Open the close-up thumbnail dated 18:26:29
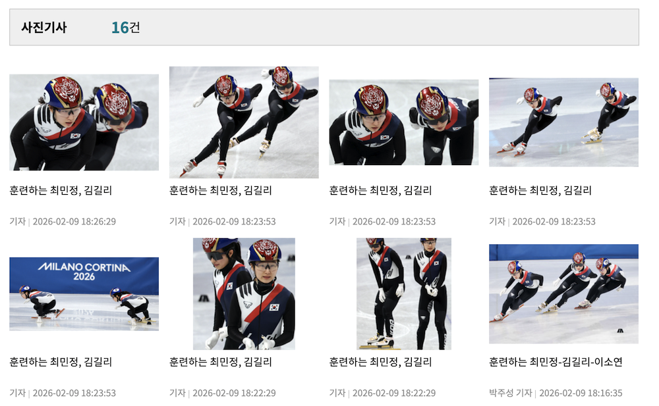Viewport: 659px width, 406px height. (84, 122)
